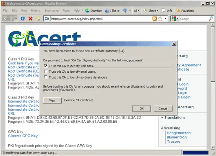Click the Class 3 MD5 fingerprint text

point(62,122)
